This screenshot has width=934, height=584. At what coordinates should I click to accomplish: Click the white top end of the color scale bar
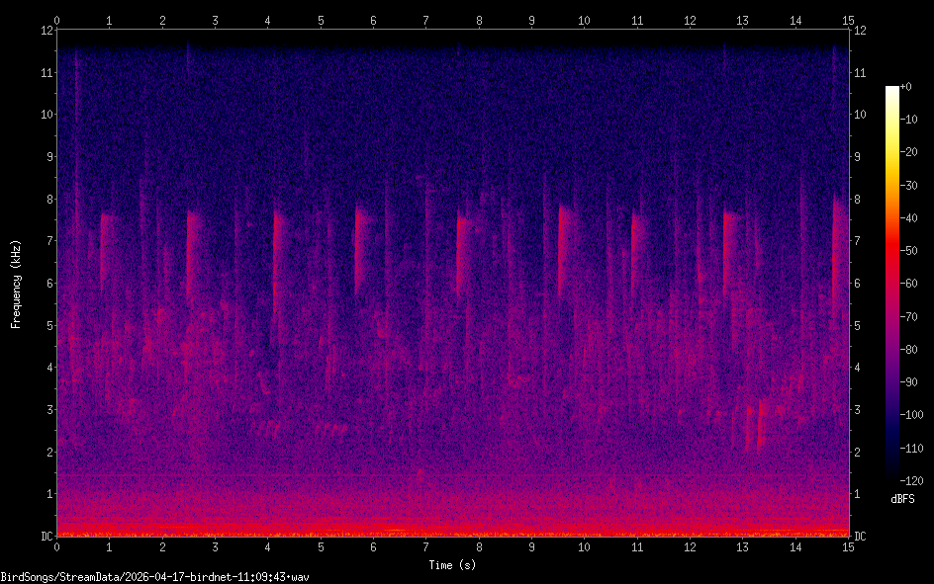click(892, 90)
